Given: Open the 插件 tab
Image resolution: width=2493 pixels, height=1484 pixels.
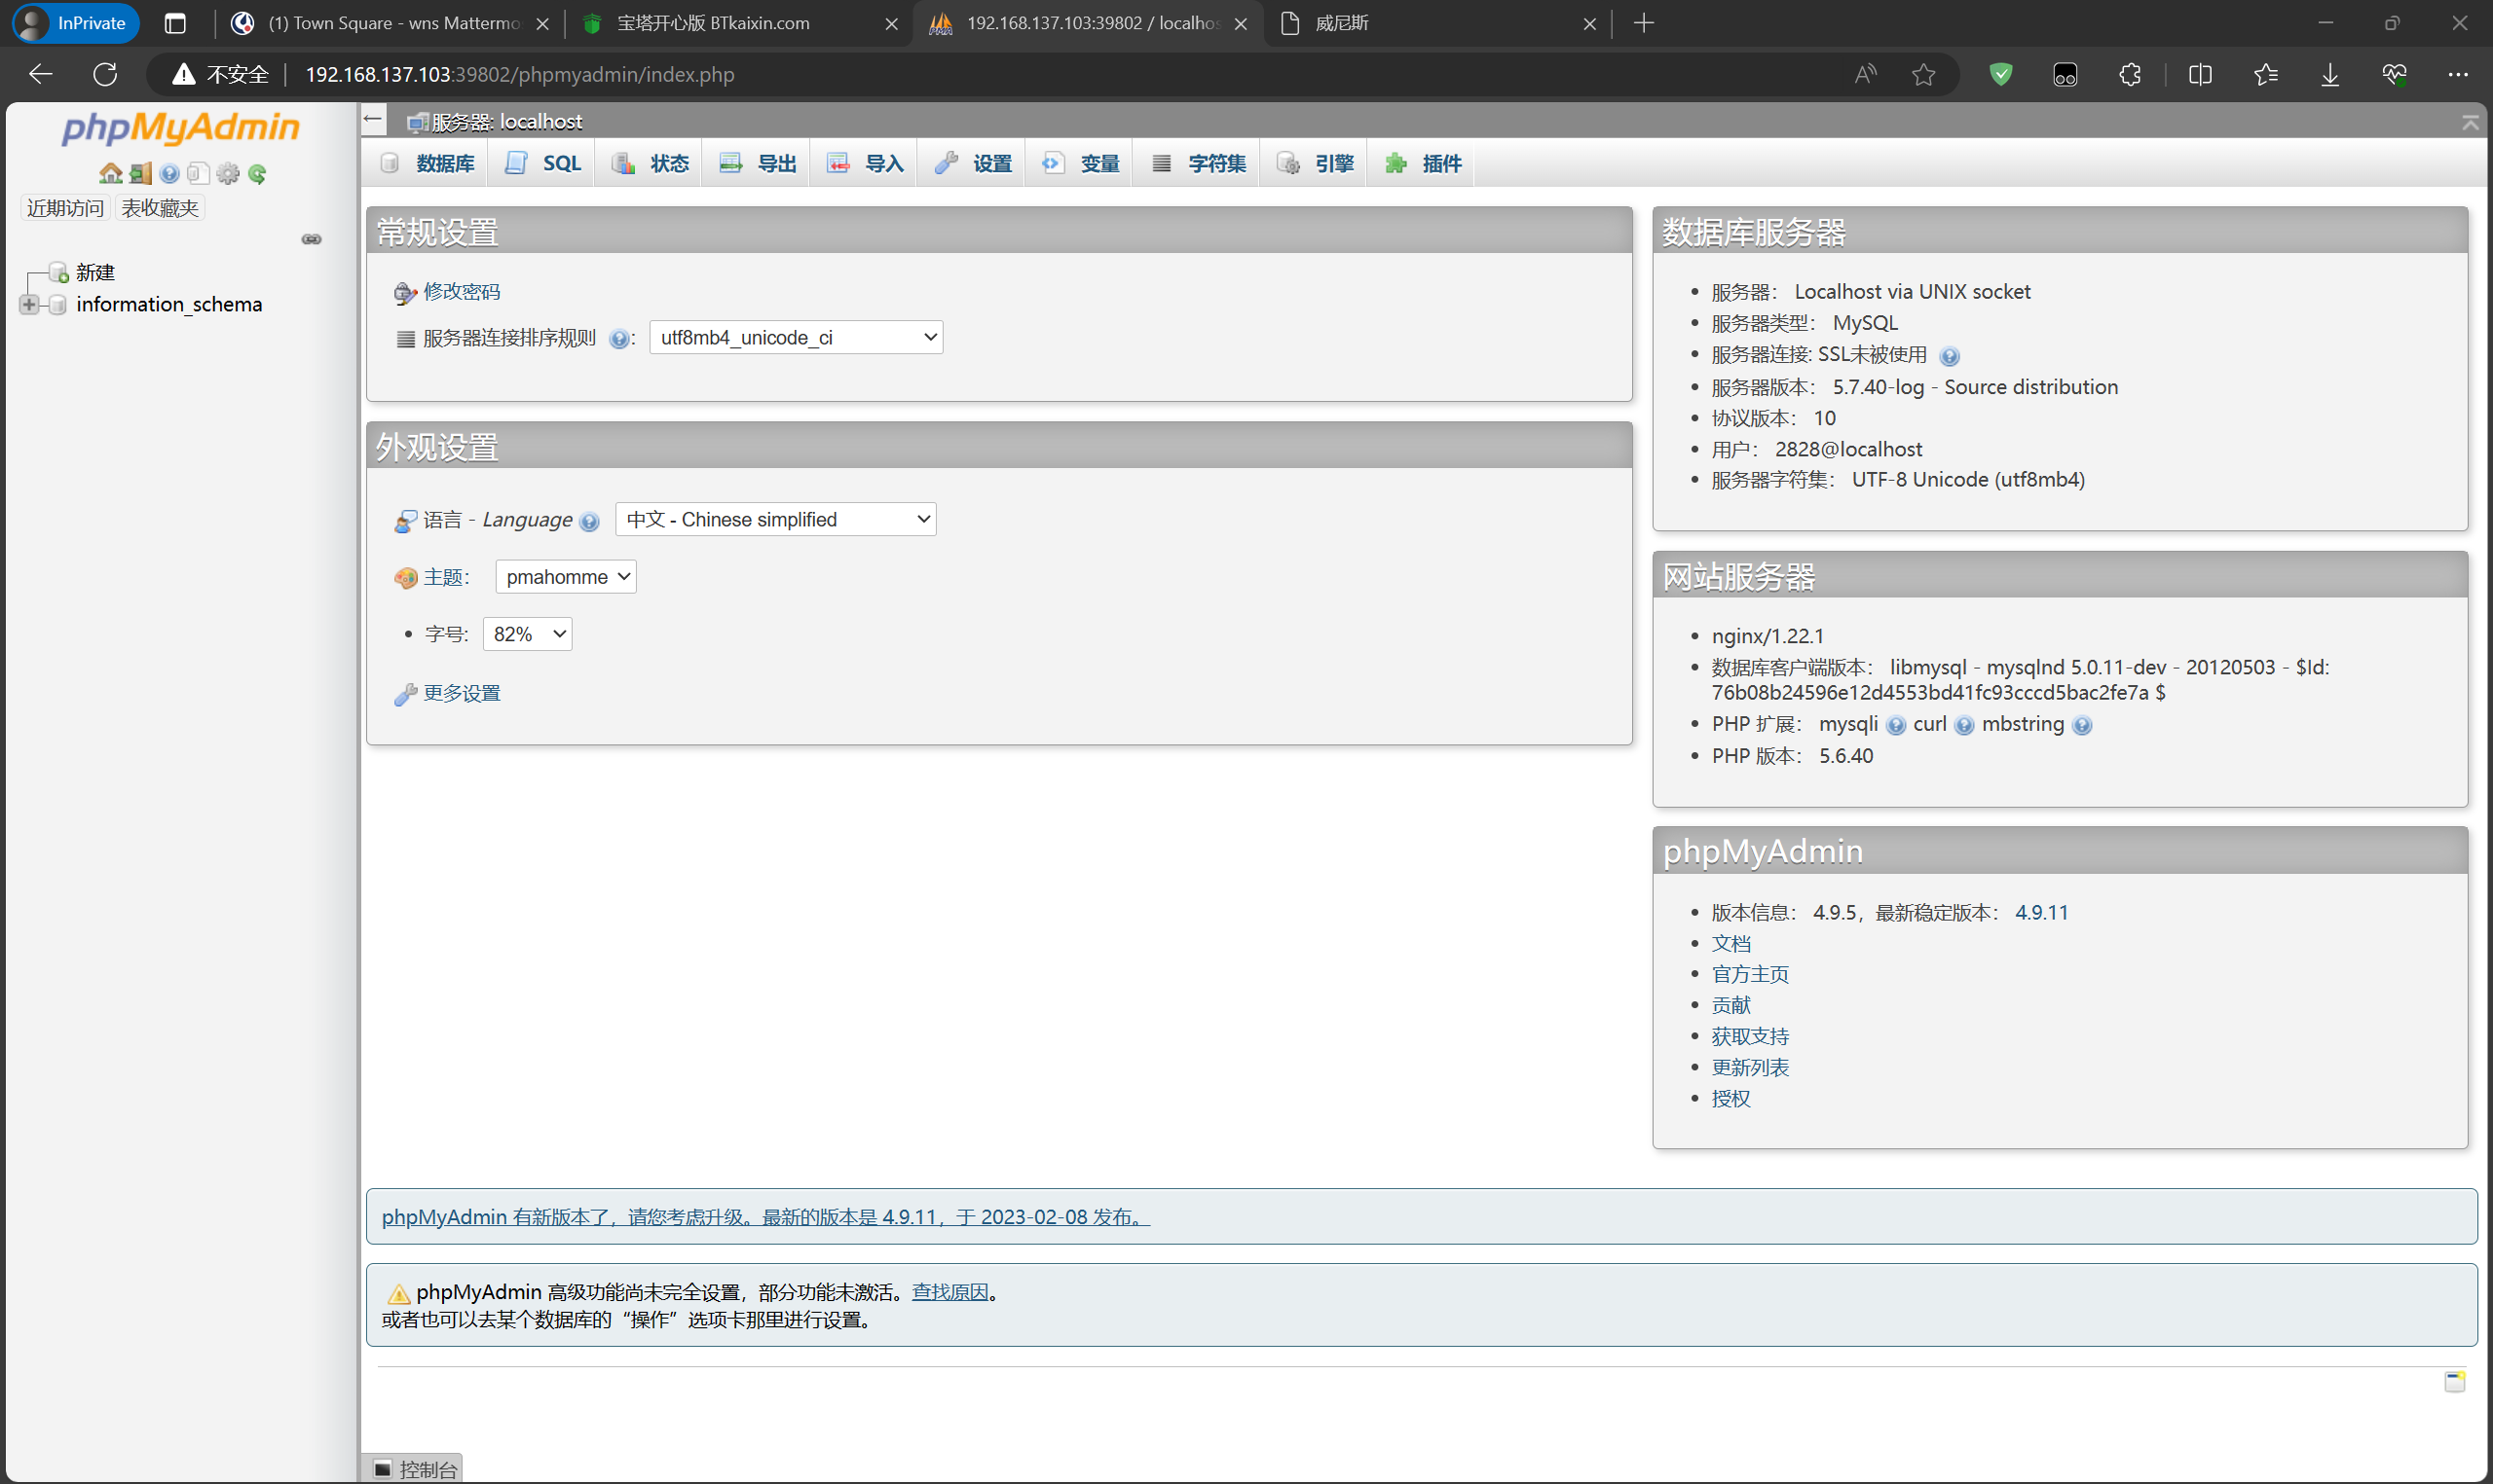Looking at the screenshot, I should coord(1423,163).
